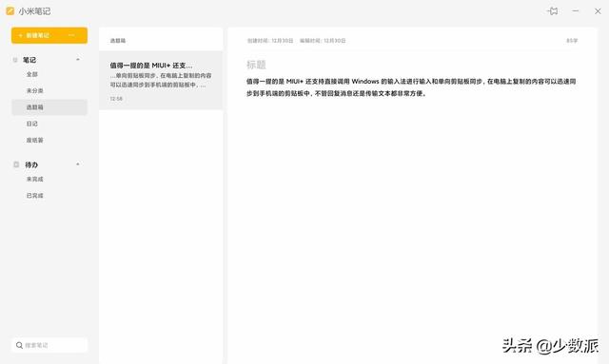
Task: Open the three-dot menu on the yellow button
Action: (x=71, y=35)
